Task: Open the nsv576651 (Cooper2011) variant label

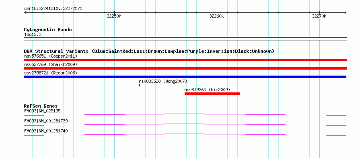Action: click(51, 56)
